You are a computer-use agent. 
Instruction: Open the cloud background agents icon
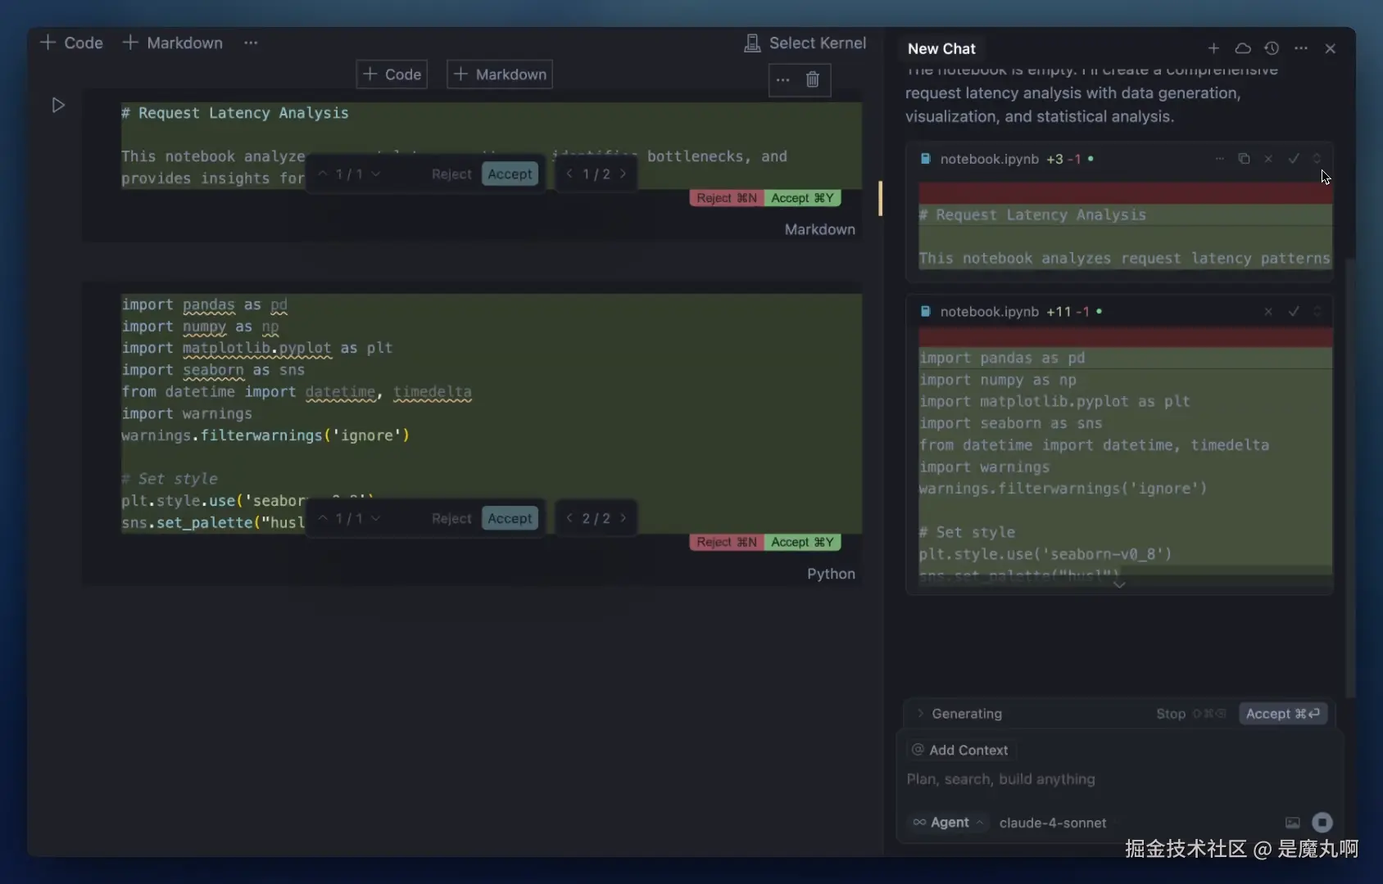pyautogui.click(x=1243, y=48)
